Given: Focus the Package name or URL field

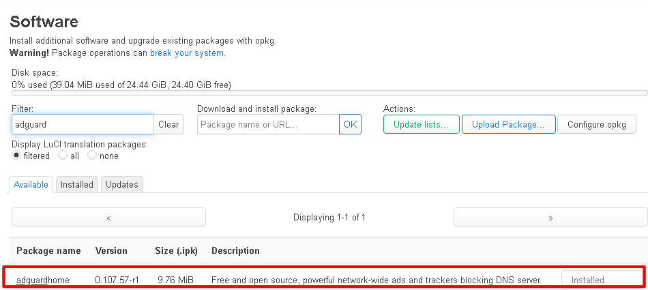Looking at the screenshot, I should (x=267, y=124).
